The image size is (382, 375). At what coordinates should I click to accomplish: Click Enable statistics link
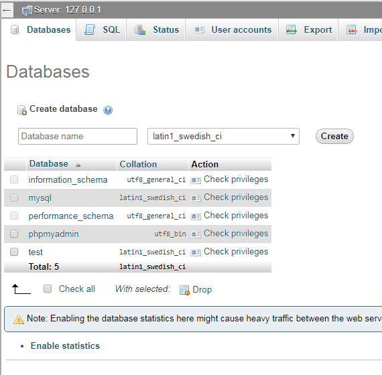coord(65,346)
